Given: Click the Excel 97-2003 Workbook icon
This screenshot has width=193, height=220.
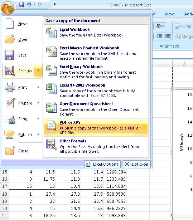Looking at the screenshot, I should point(52,89).
